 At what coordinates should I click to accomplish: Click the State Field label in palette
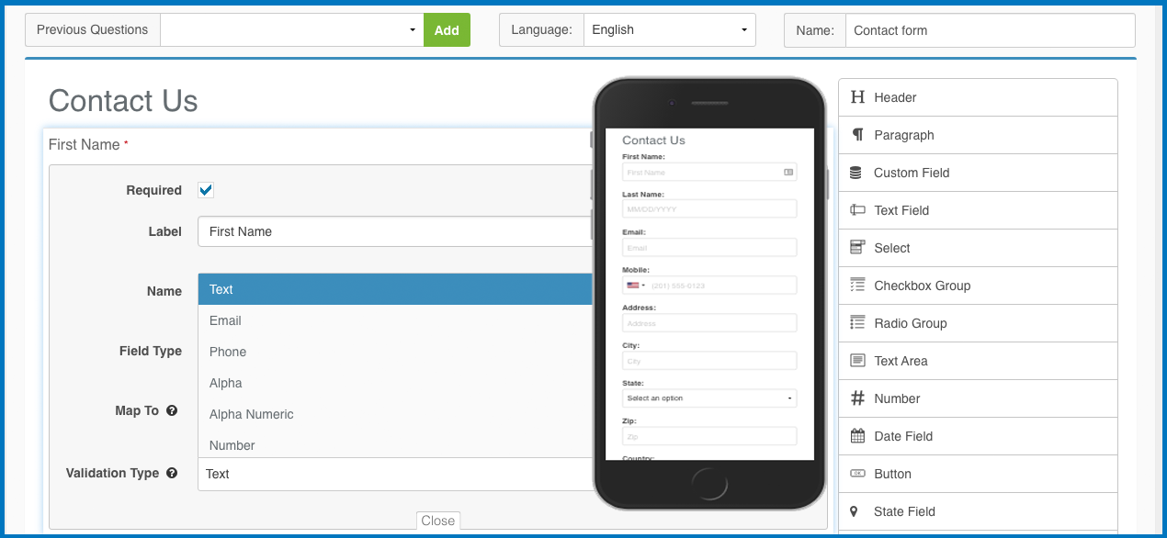pyautogui.click(x=905, y=511)
